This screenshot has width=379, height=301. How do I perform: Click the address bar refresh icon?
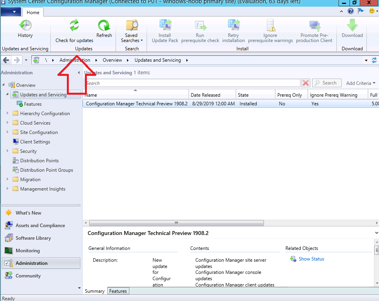(x=374, y=61)
